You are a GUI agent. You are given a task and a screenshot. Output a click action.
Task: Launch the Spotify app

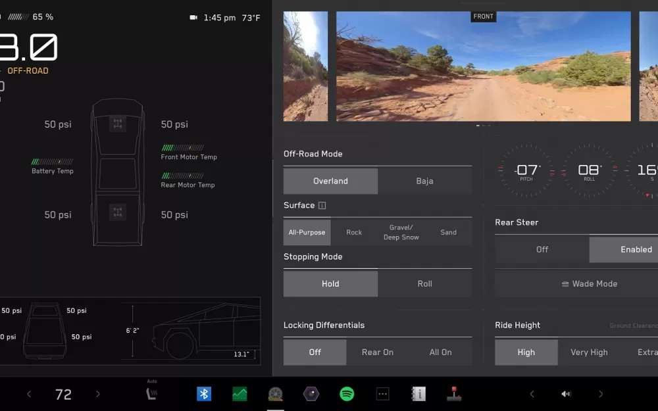coord(347,394)
